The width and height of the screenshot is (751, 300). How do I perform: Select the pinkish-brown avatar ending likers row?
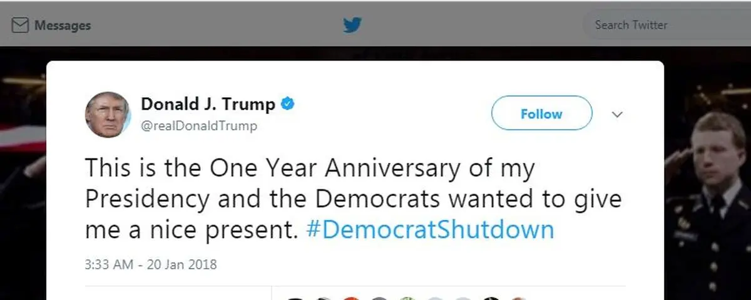[518, 297]
